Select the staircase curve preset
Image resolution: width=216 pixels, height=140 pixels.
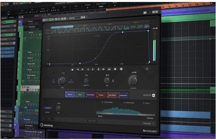click(113, 28)
